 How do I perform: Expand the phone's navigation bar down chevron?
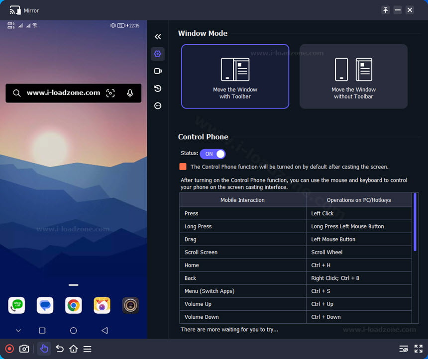point(18,331)
